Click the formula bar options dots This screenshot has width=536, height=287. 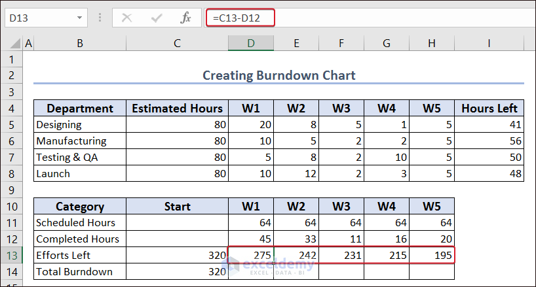tap(99, 18)
